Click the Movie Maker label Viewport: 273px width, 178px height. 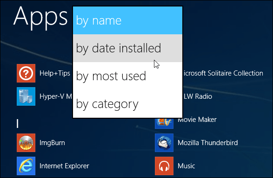197,120
